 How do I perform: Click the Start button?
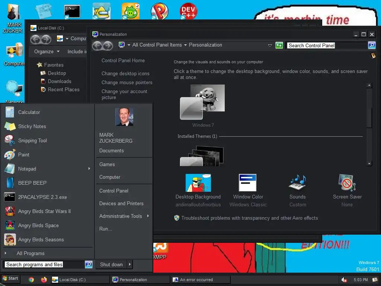coord(10,279)
